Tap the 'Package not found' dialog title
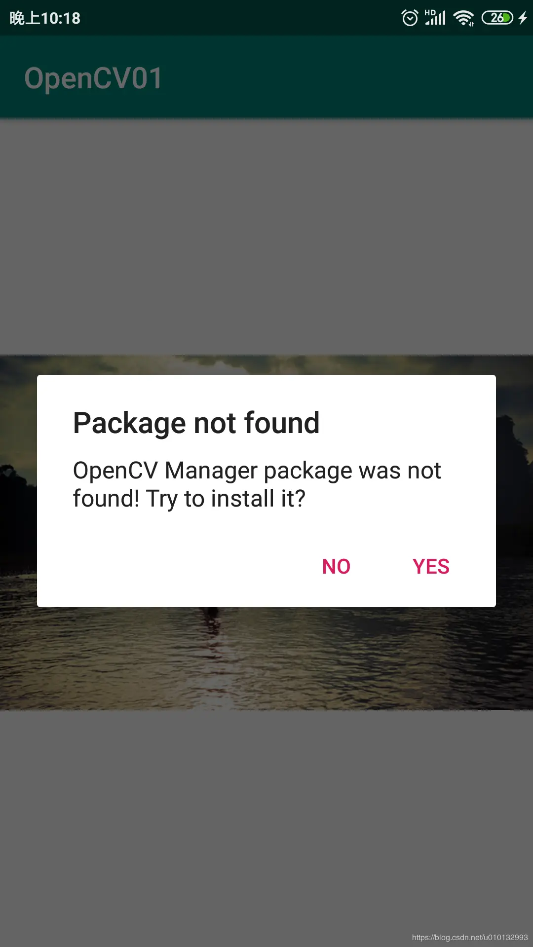The image size is (533, 947). point(196,423)
